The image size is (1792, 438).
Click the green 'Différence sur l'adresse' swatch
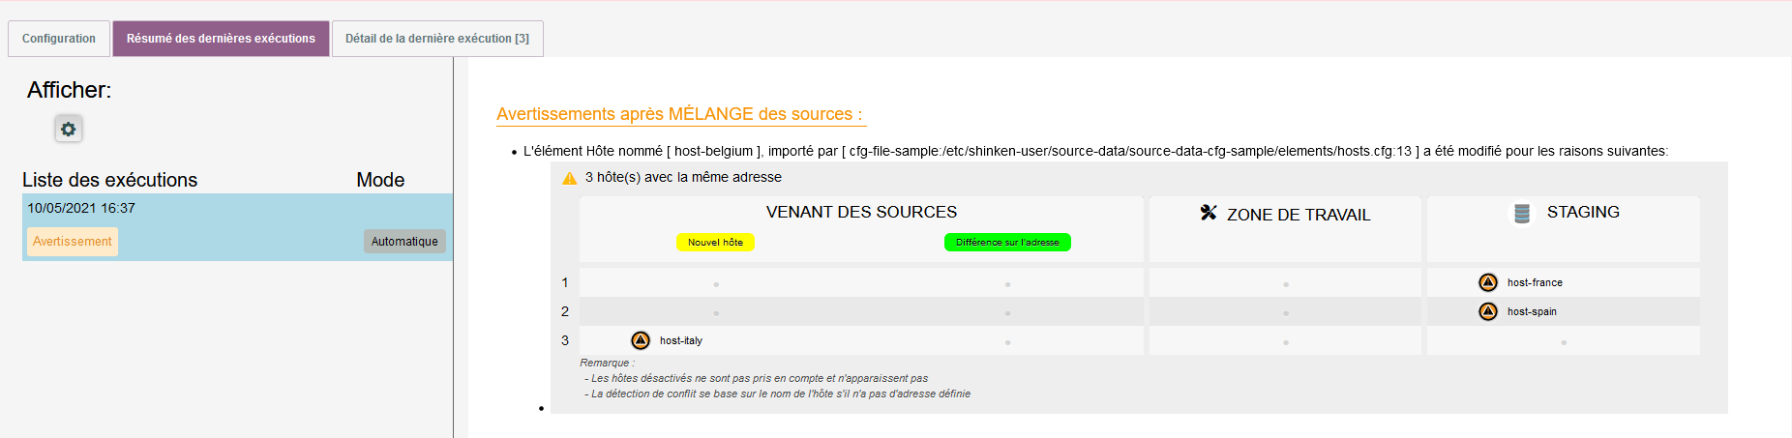(1007, 243)
